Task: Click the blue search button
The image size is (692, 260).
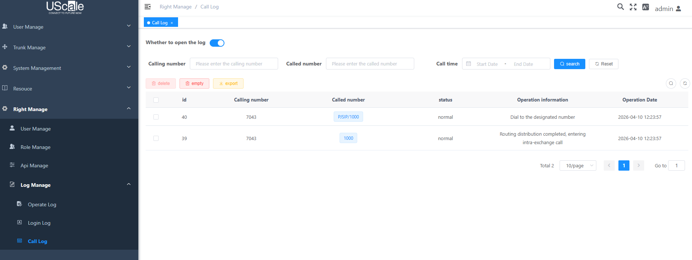Action: pyautogui.click(x=569, y=64)
